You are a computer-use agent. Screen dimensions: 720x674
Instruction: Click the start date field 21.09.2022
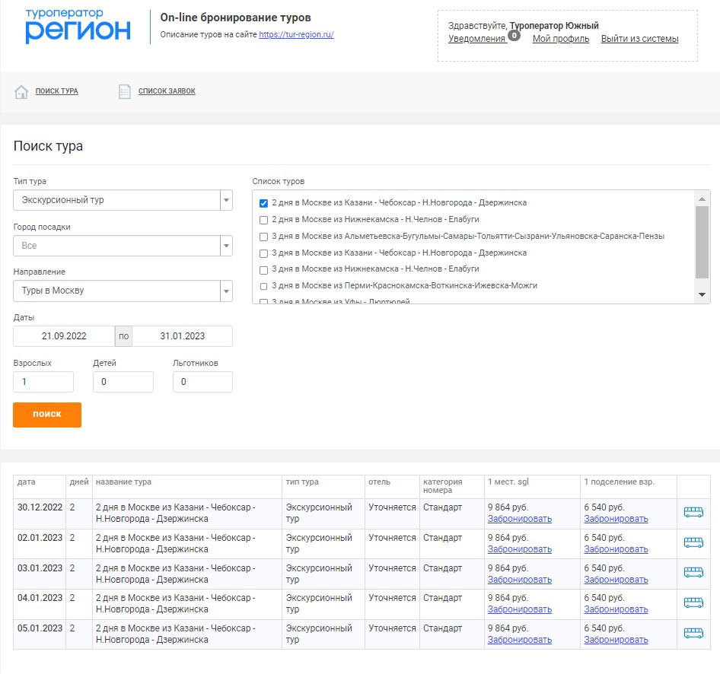[x=64, y=336]
